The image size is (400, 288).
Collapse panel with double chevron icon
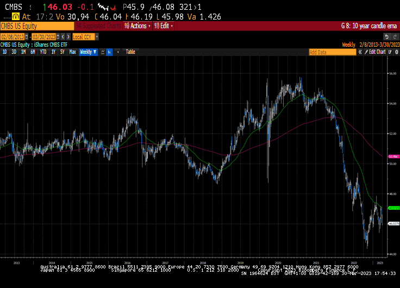[360, 52]
